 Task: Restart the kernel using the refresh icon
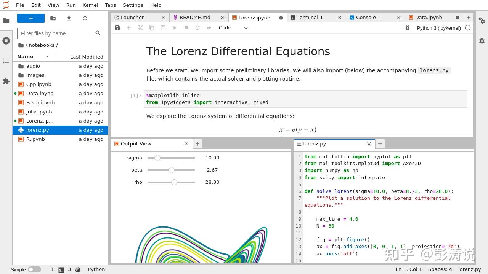click(x=197, y=28)
